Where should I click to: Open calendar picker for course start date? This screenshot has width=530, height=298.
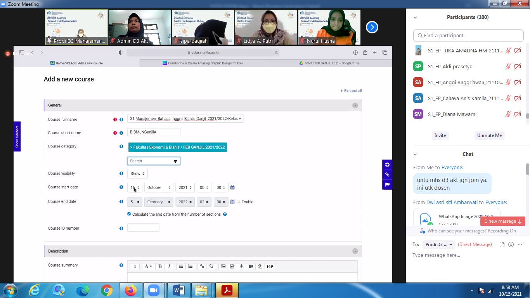tap(232, 188)
